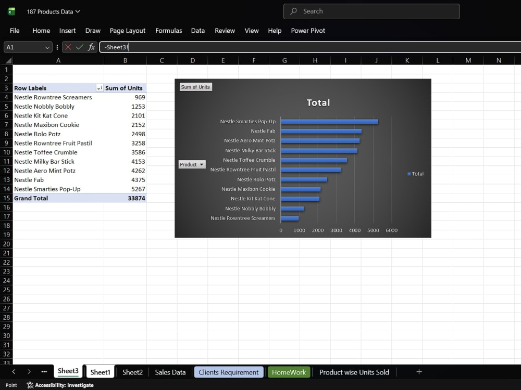
Task: Click cell Nestle Milky Bar Stick
Action: pos(58,162)
